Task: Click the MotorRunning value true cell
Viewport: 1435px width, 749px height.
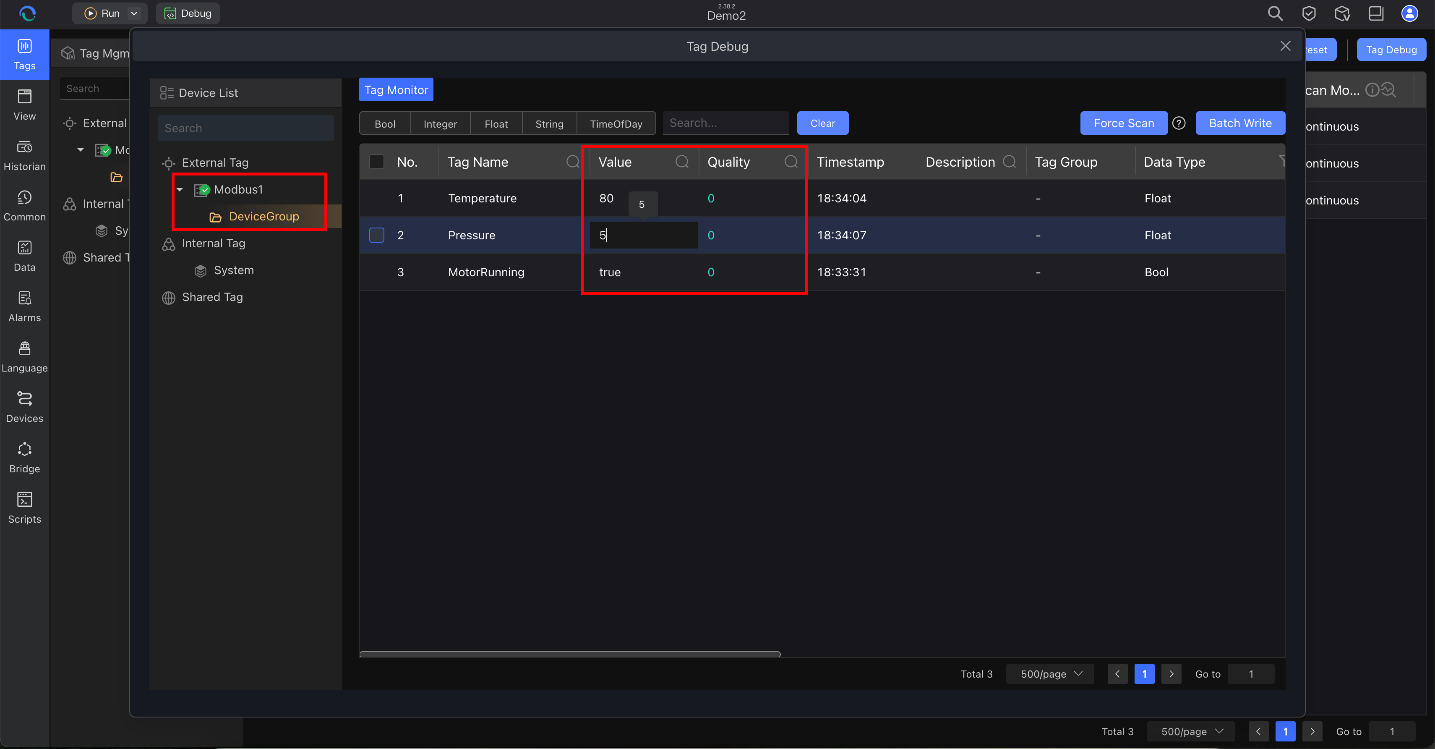Action: click(609, 272)
